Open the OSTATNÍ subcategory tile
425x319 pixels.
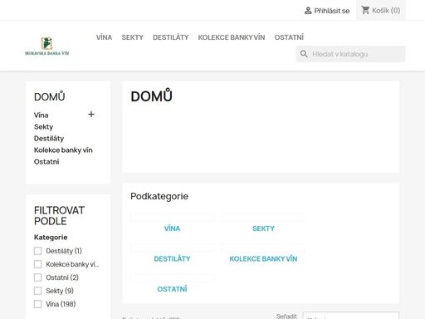point(172,289)
